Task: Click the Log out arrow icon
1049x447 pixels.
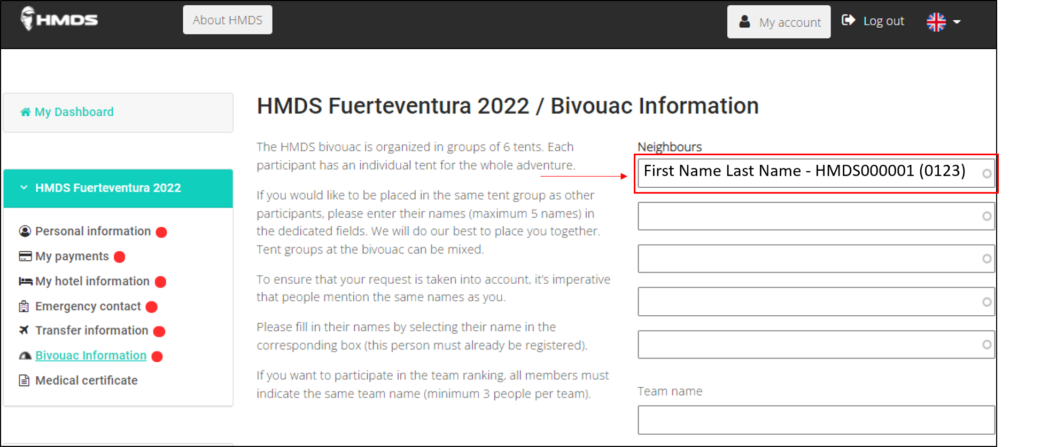Action: click(848, 20)
